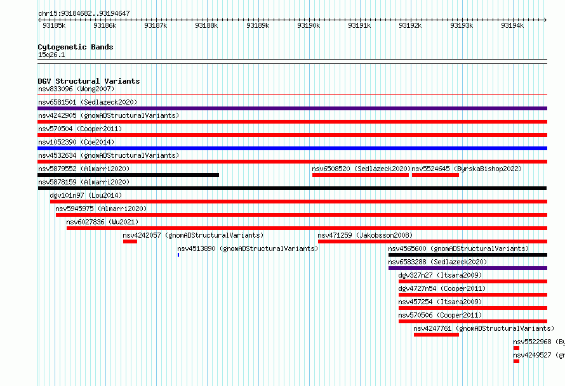Open the nsv4242057 gnomAD variant label

click(193, 235)
